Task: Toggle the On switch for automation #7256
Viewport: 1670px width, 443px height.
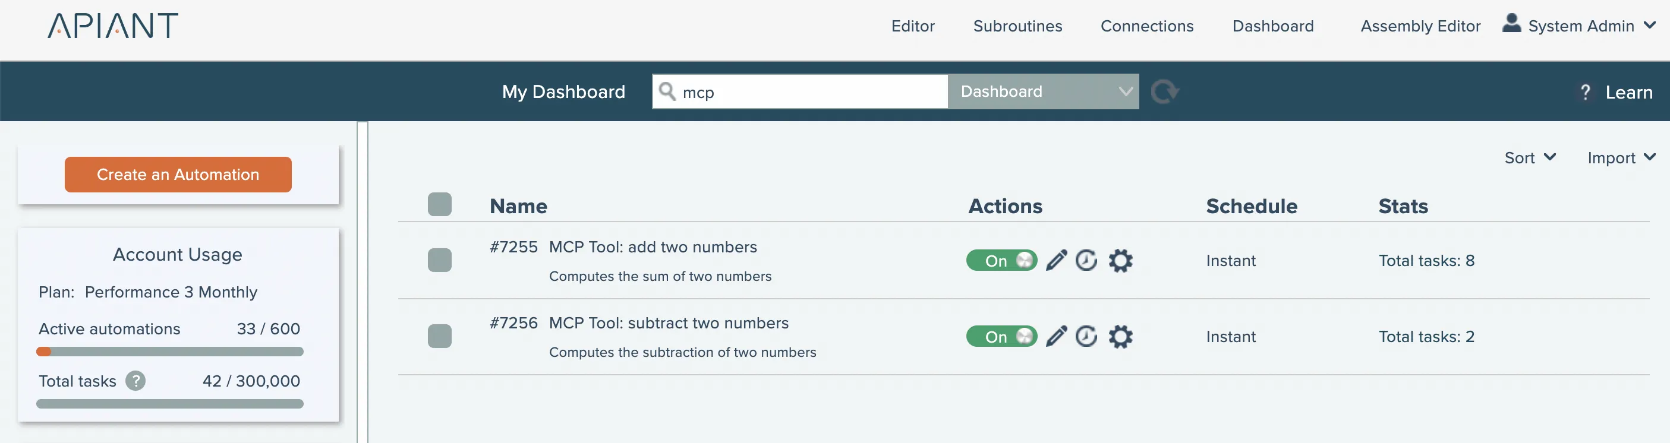Action: tap(1001, 336)
